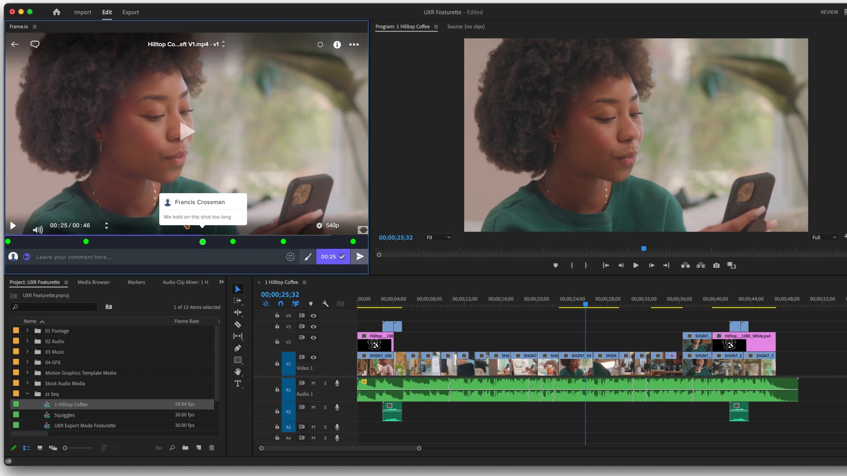Click the Linked Selection icon
This screenshot has height=476, width=847.
tap(266, 304)
